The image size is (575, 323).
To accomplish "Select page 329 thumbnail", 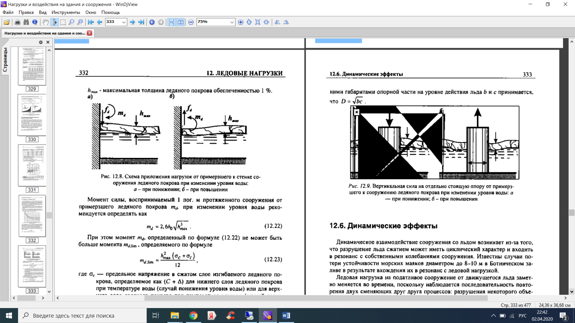I will click(32, 66).
